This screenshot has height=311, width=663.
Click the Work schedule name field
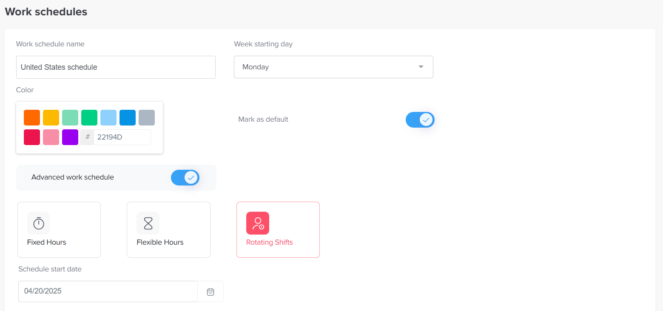(x=116, y=67)
